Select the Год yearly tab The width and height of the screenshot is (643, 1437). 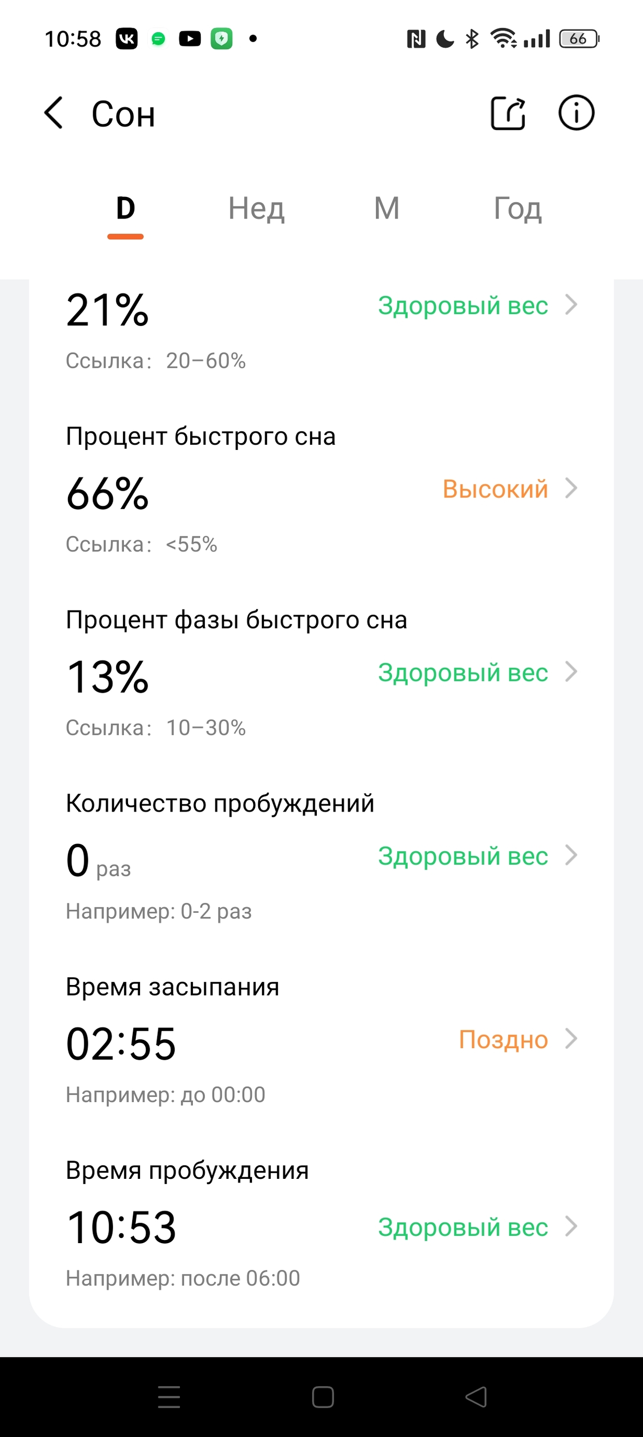518,208
